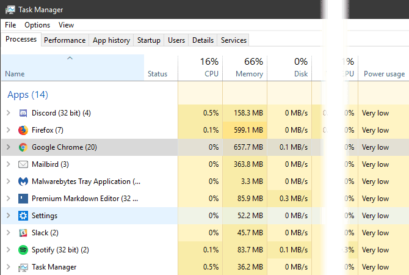Image resolution: width=409 pixels, height=275 pixels.
Task: Sort by the Status column header
Action: [161, 67]
